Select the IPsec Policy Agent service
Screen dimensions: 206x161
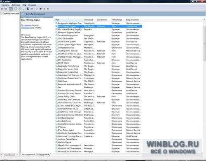pyautogui.click(x=98, y=130)
